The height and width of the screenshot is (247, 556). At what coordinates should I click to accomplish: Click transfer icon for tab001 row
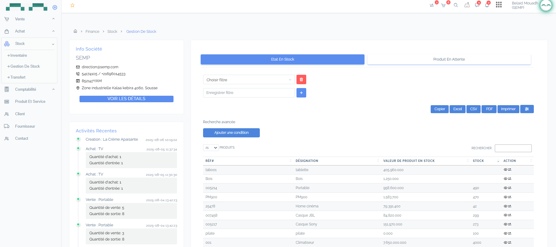click(x=510, y=170)
